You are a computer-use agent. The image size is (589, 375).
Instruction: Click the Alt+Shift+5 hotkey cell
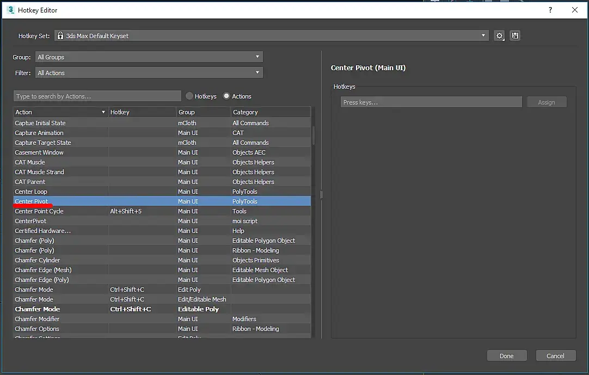coord(143,211)
